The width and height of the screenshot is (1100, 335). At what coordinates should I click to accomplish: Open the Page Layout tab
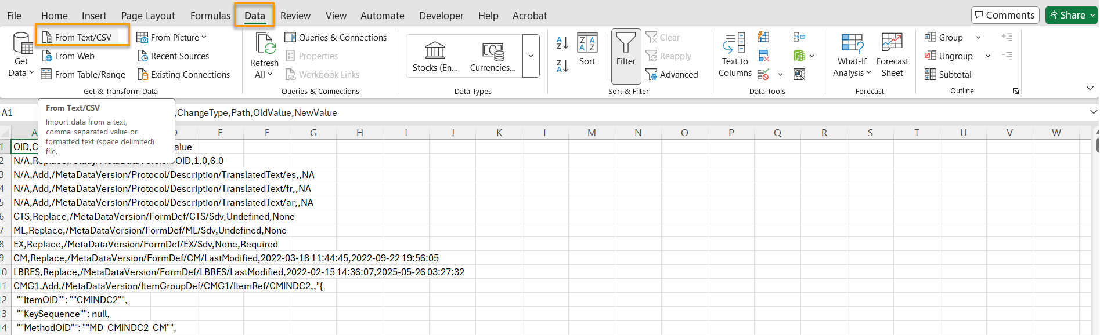point(148,16)
